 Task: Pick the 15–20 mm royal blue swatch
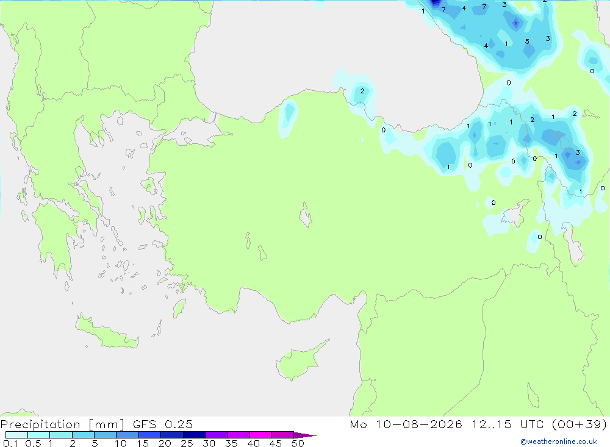[150, 435]
